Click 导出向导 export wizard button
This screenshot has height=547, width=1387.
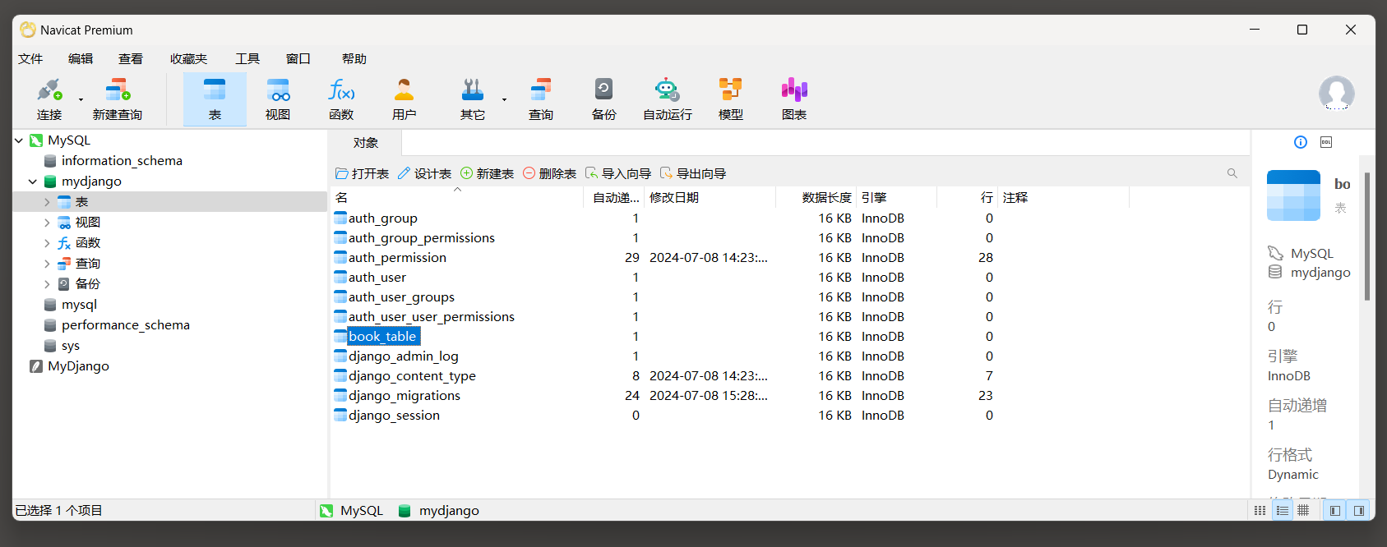tap(693, 173)
